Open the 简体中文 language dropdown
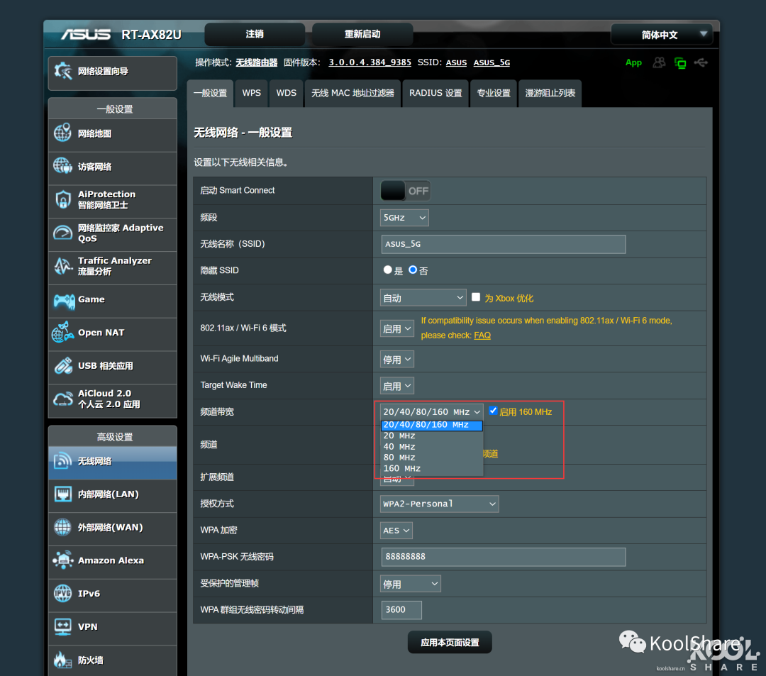Screen dimensions: 766x676 tap(662, 35)
